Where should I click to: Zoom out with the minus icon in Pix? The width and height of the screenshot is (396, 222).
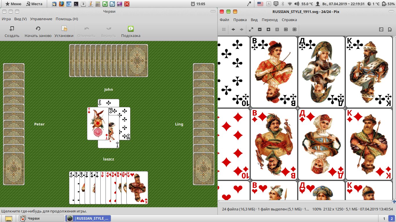point(260,29)
